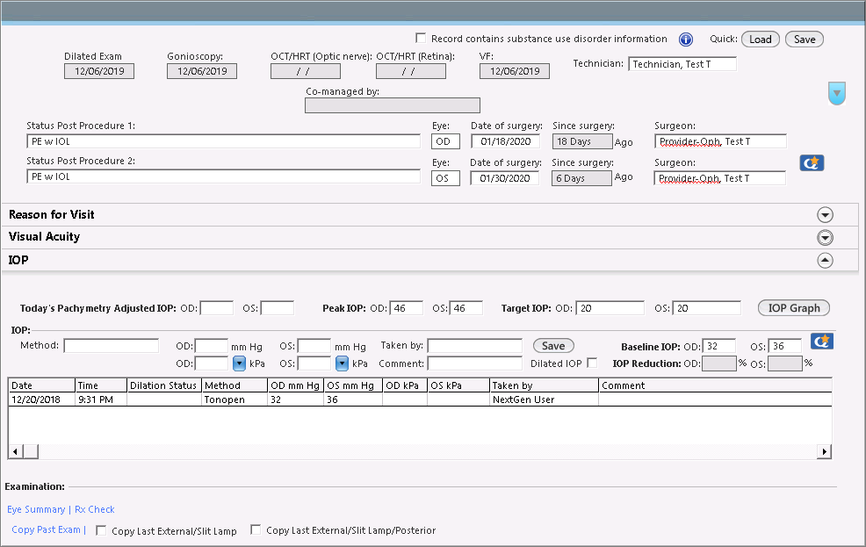Collapse the IOP section
This screenshot has height=547, width=866.
(x=825, y=260)
